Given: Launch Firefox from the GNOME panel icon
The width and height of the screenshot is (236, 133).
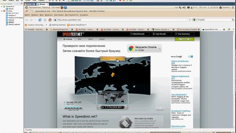Looking at the screenshot, I should pos(62,7).
